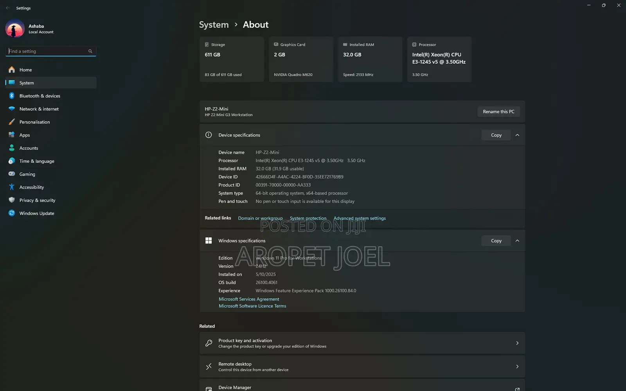
Task: Click the Rename this PC button
Action: pyautogui.click(x=498, y=112)
